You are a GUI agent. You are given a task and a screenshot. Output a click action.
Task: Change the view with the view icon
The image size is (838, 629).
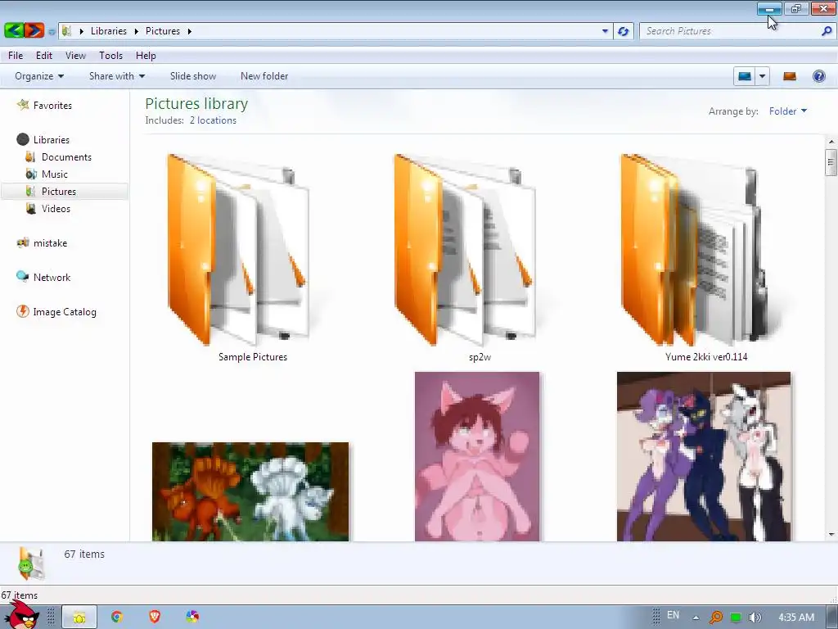[745, 76]
